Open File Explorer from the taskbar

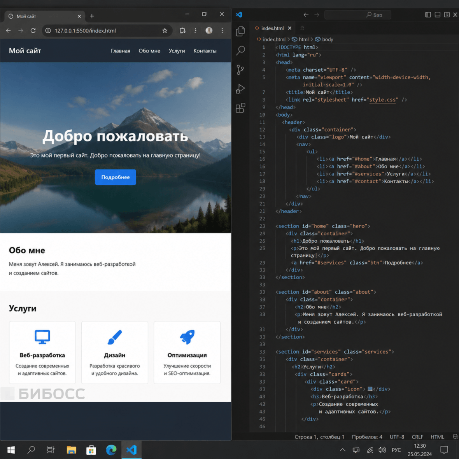[71, 450]
